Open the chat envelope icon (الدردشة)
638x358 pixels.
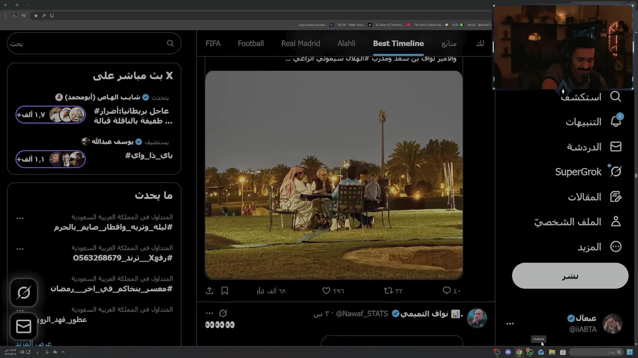(616, 147)
